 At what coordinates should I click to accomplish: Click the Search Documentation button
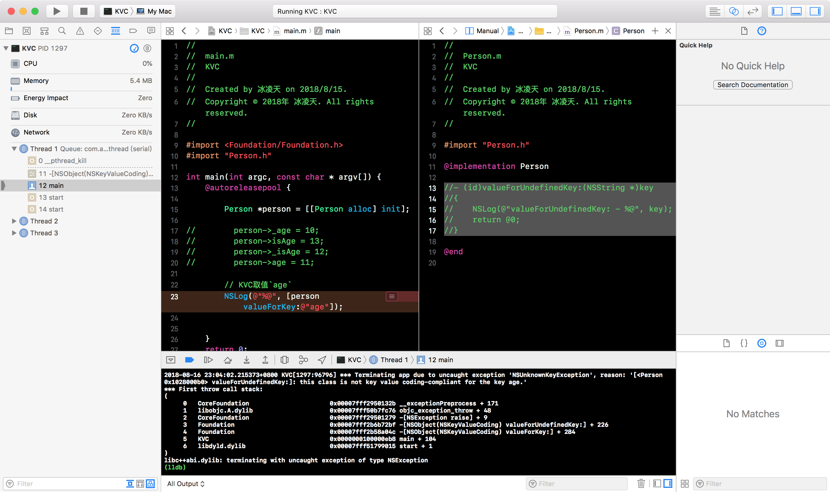click(752, 85)
